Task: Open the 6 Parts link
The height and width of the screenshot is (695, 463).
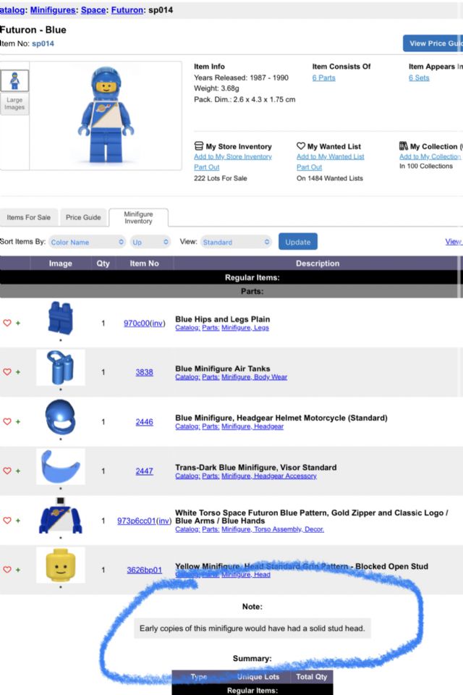Action: pyautogui.click(x=323, y=78)
